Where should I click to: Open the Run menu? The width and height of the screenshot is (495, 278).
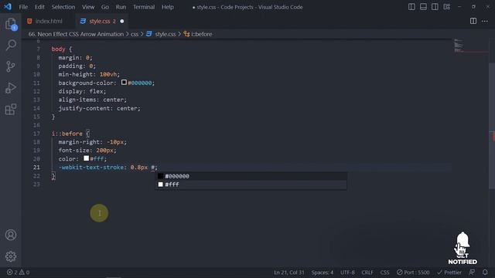(x=121, y=7)
